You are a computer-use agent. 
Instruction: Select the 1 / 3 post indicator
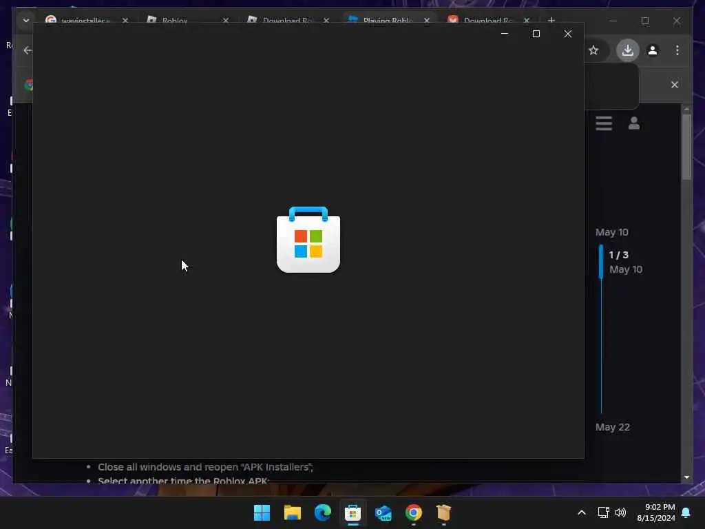(x=619, y=255)
